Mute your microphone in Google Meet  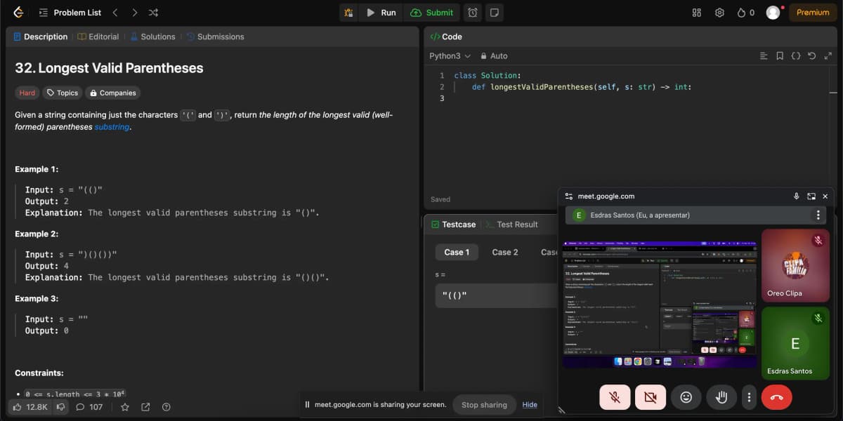pyautogui.click(x=615, y=396)
